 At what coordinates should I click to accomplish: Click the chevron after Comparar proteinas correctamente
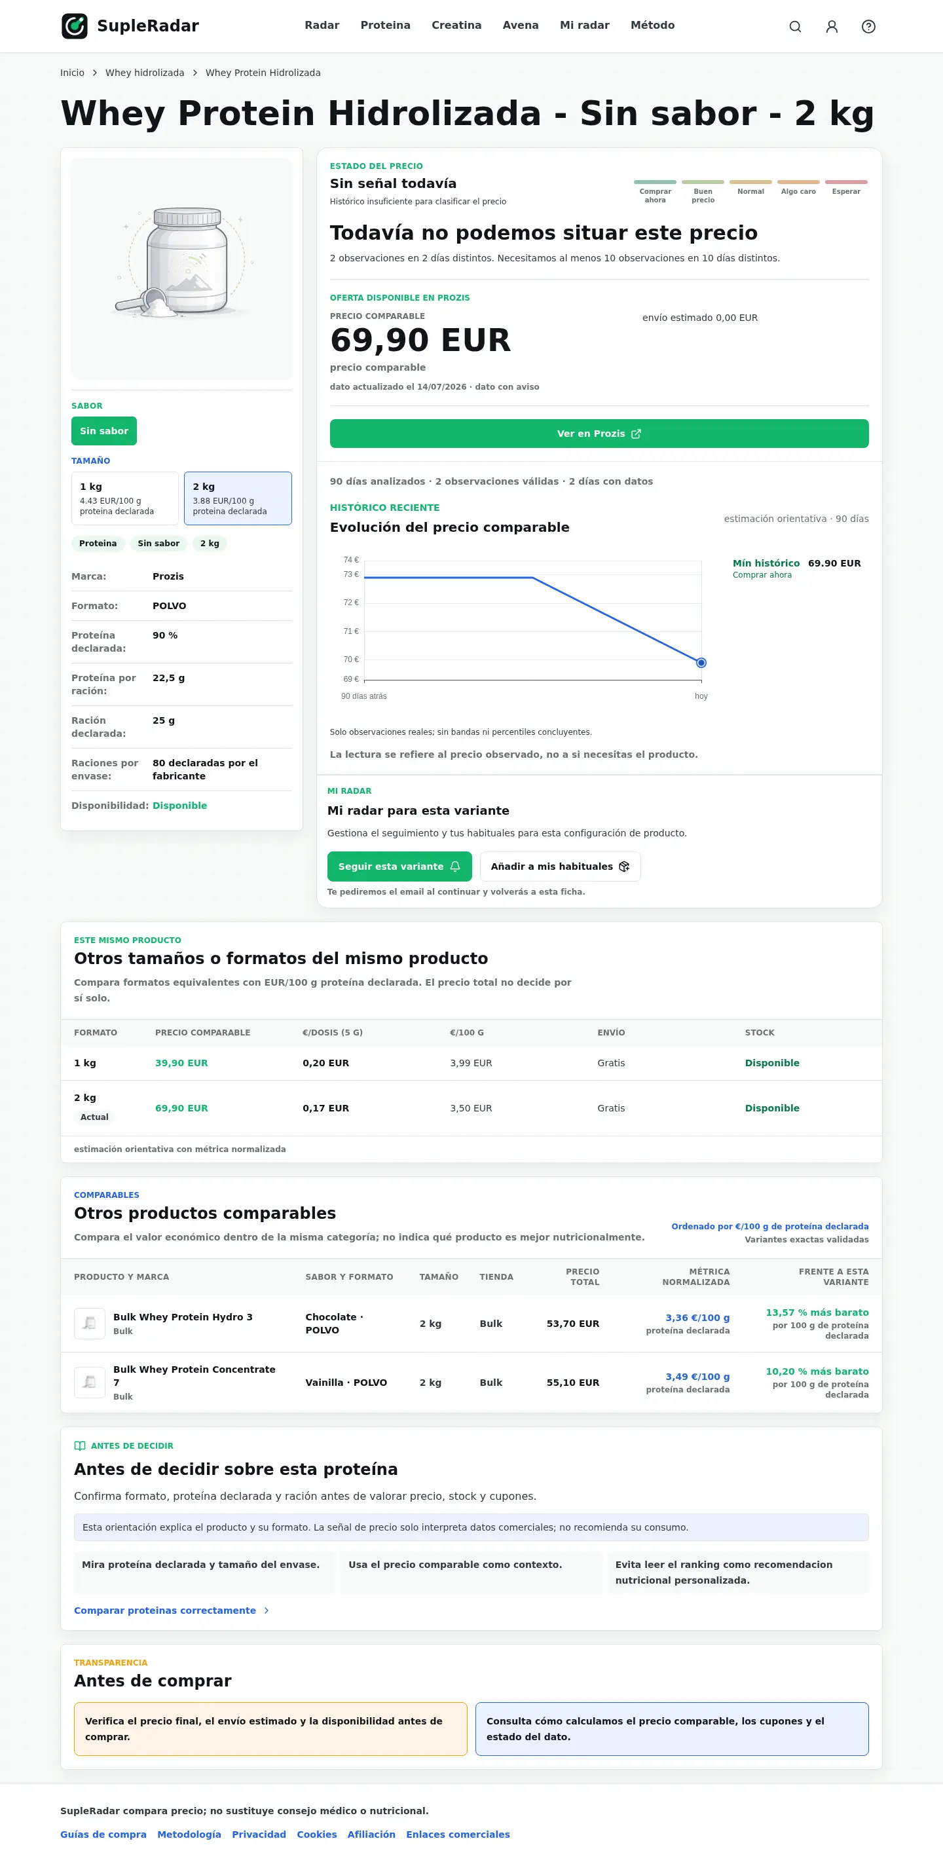click(267, 1611)
